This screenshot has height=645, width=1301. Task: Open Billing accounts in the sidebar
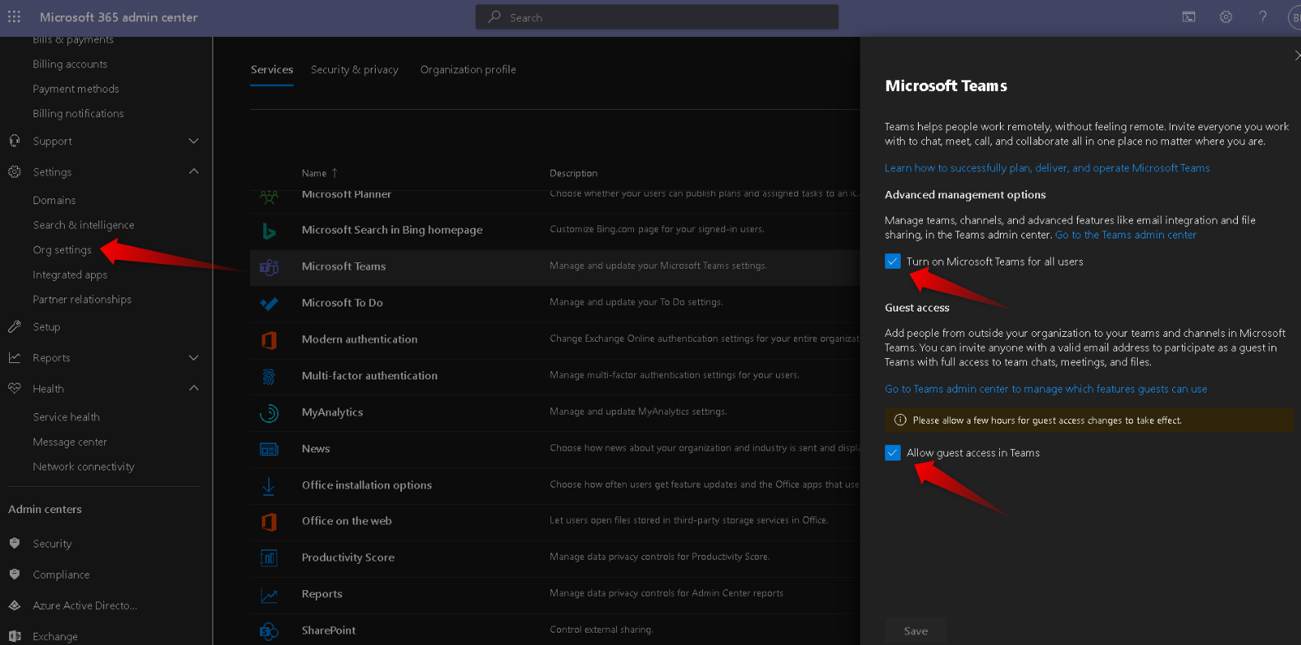70,64
